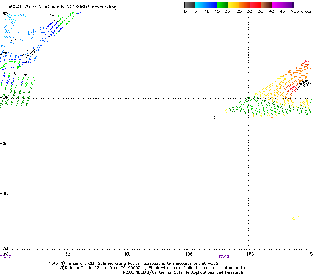Click the '45' legend scale label
The height and width of the screenshot is (275, 313).
pyautogui.click(x=282, y=11)
